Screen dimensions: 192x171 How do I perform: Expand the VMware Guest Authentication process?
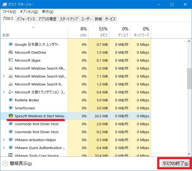(x=4, y=148)
